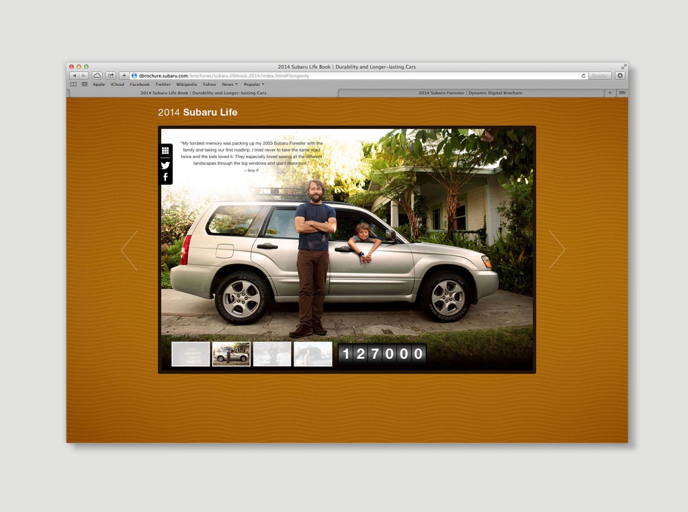Image resolution: width=688 pixels, height=512 pixels.
Task: Open the Wikipedia bookmark
Action: click(x=187, y=84)
